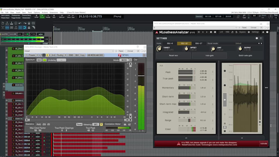Open MLoudnessAnalyzer Settings in header

[x=255, y=32]
